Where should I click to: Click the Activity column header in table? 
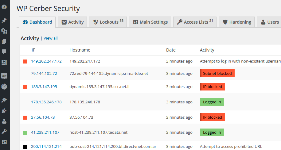coord(207,50)
